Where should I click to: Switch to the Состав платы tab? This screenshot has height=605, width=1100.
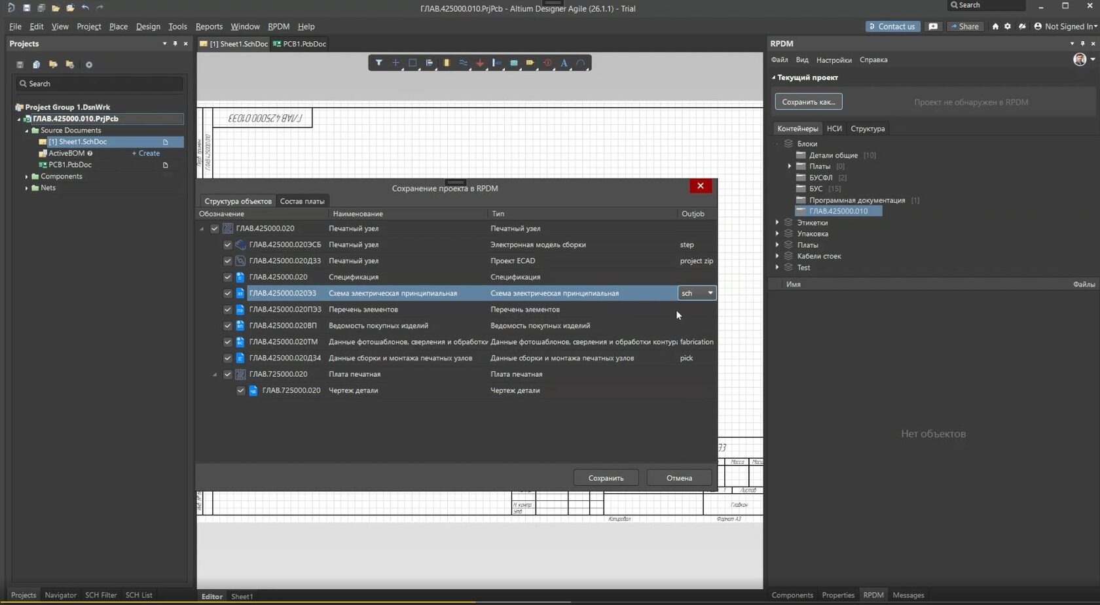coord(302,201)
